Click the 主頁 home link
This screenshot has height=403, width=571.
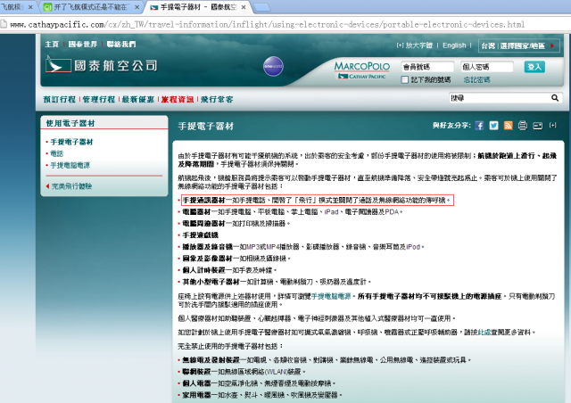pos(52,44)
